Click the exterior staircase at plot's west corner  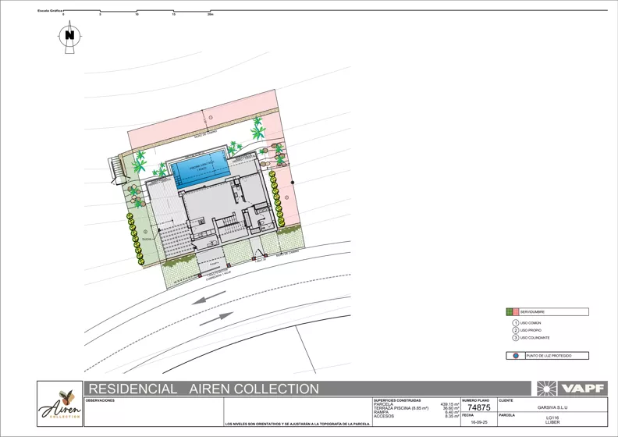click(118, 170)
